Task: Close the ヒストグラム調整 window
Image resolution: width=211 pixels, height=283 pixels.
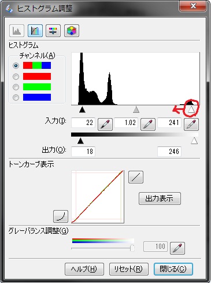Action: click(x=193, y=6)
